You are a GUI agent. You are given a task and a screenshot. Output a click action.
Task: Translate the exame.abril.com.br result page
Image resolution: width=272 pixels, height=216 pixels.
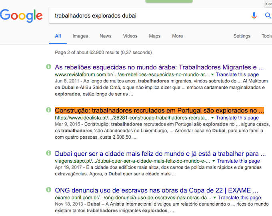pos(240,198)
